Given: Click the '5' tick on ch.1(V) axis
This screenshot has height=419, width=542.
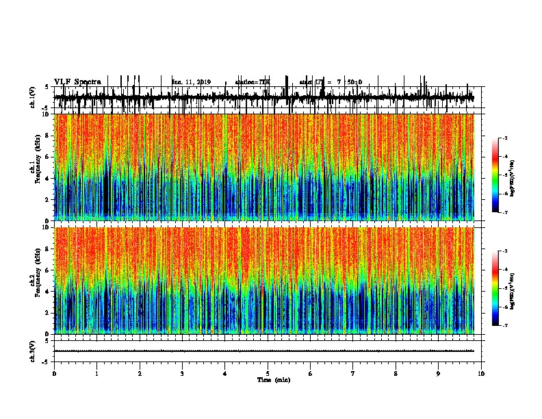Looking at the screenshot, I should pyautogui.click(x=47, y=87).
